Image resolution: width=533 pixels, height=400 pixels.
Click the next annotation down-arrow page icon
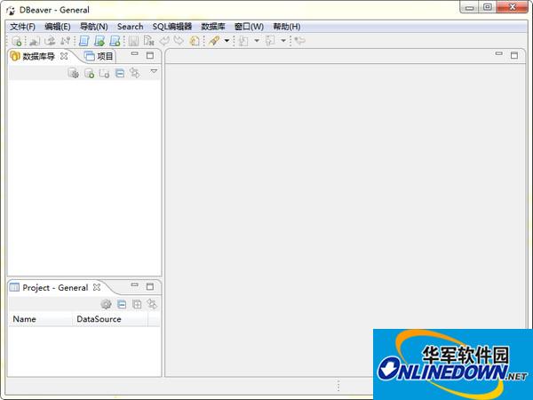point(243,41)
